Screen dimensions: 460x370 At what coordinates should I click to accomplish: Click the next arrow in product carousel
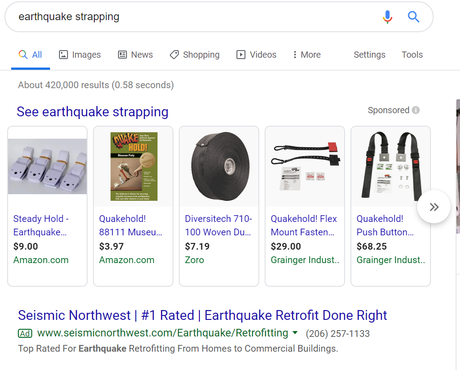434,207
